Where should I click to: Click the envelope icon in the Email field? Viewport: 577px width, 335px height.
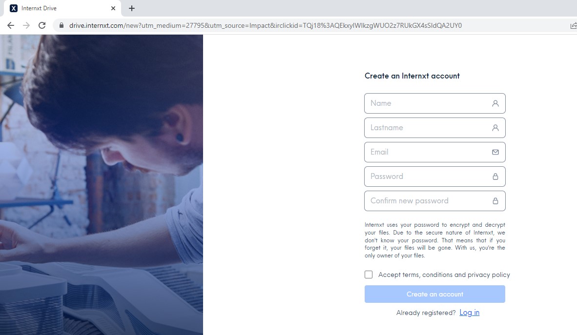pos(495,152)
